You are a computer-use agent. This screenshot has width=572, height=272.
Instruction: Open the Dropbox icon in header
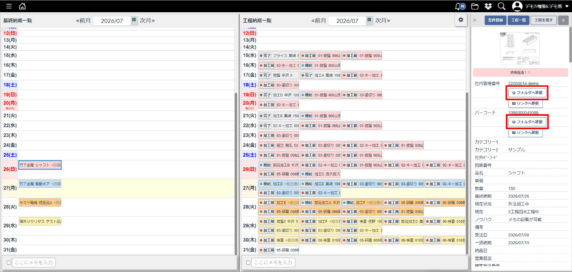point(488,6)
